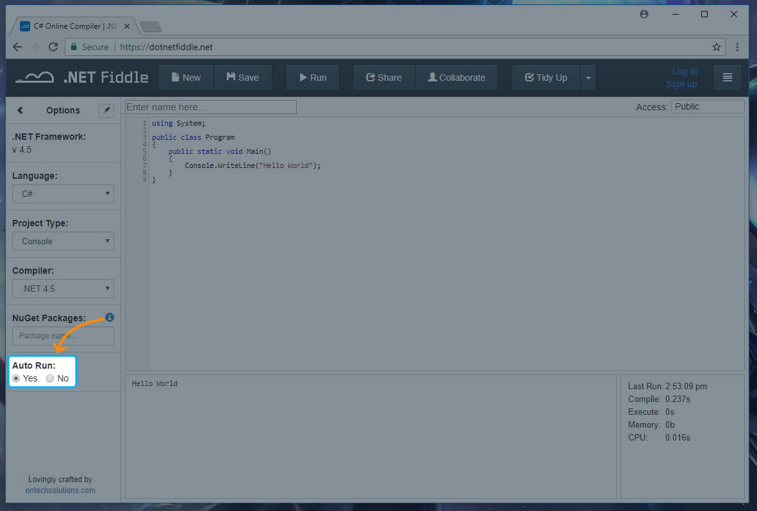Collapse Options sidebar with the back arrow

[x=20, y=110]
